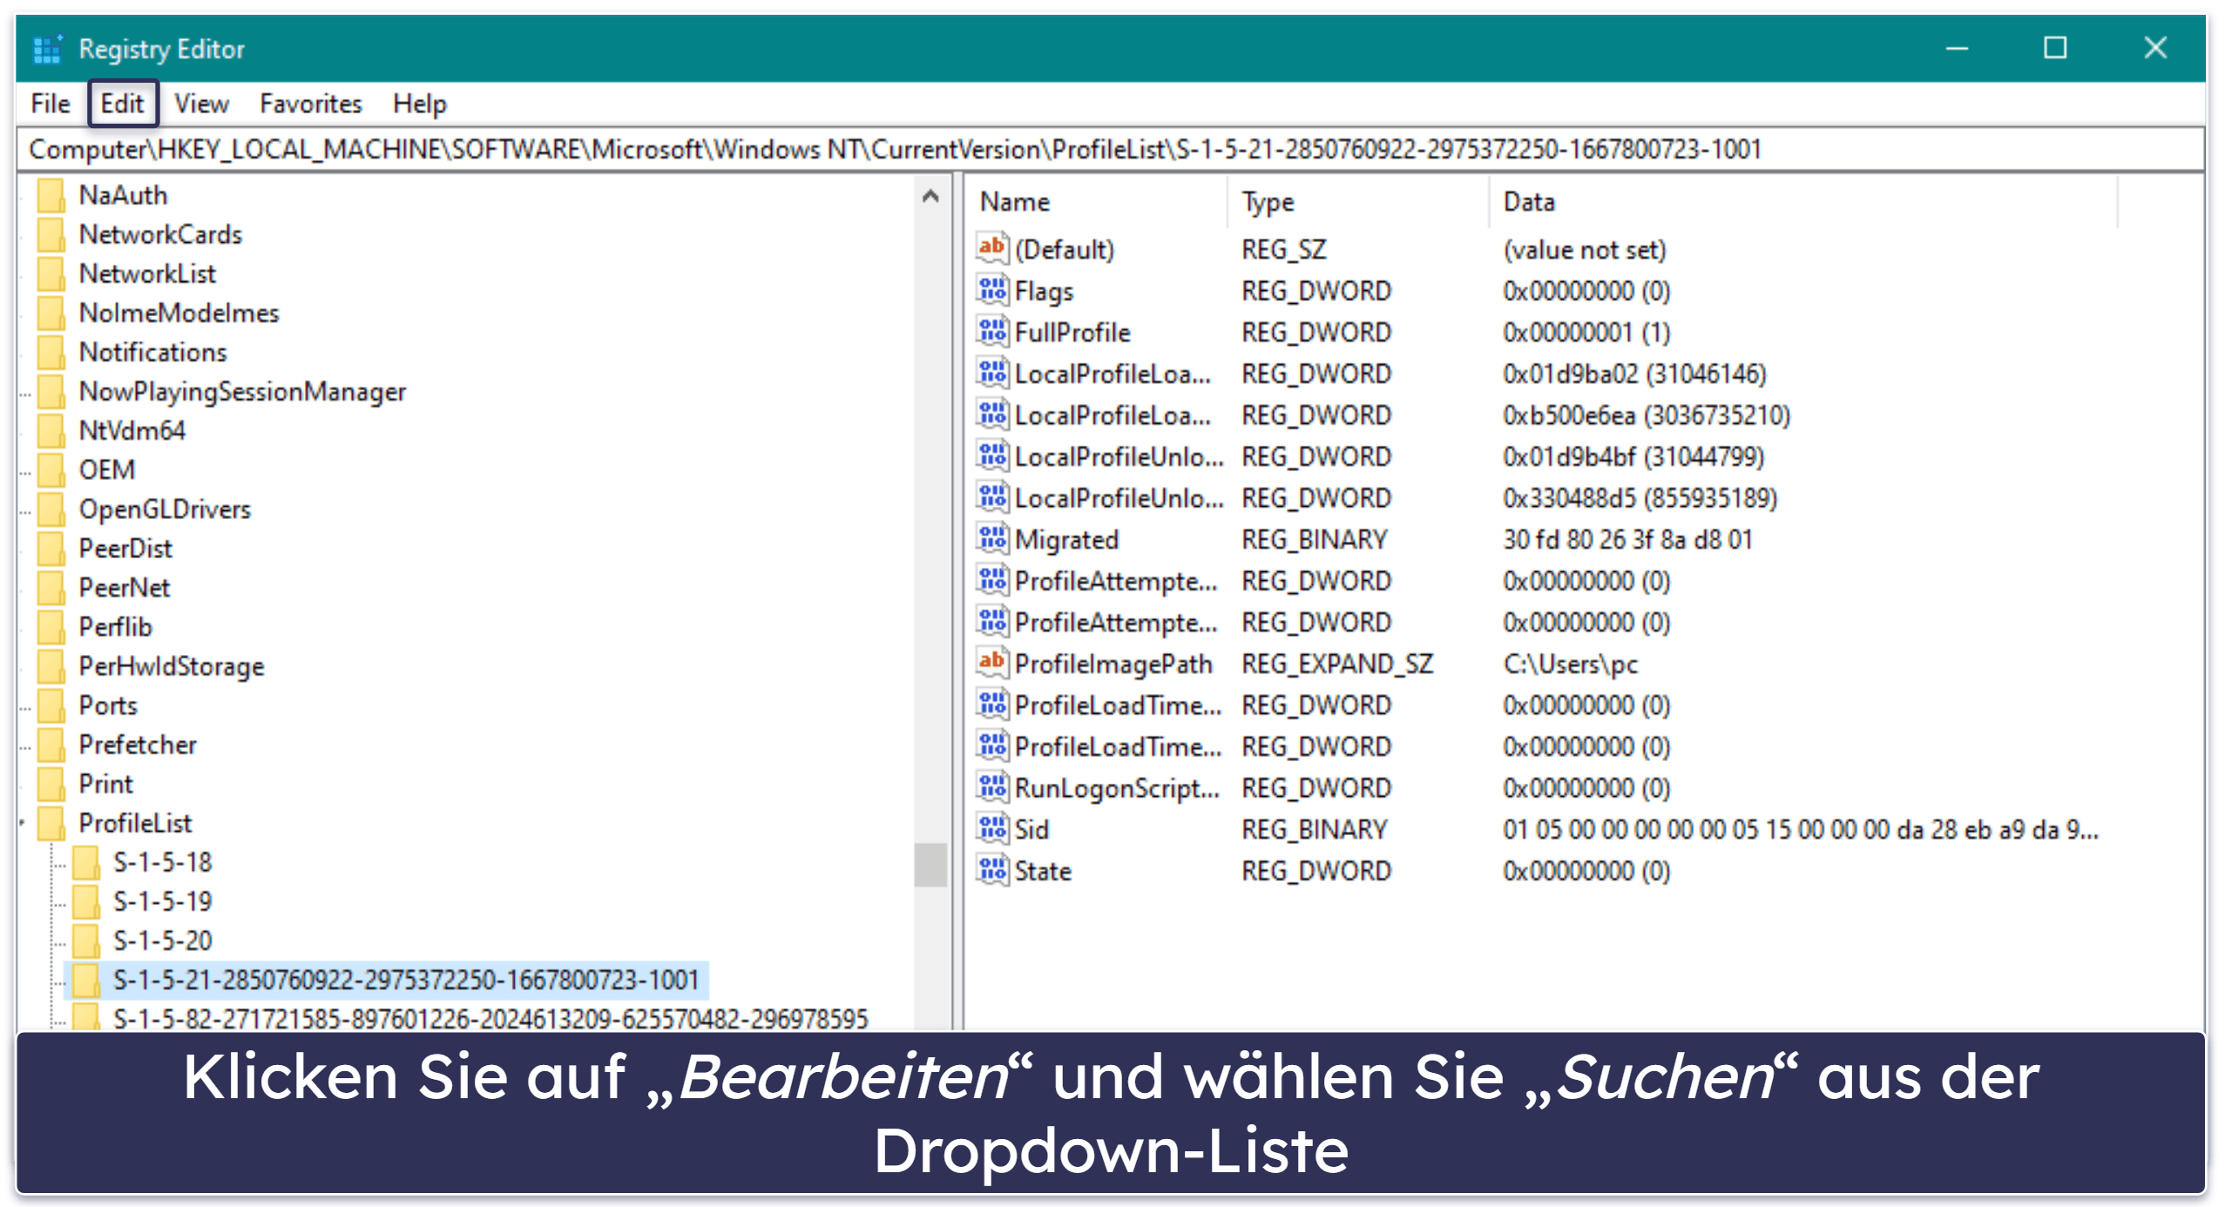Click the registry path address bar
This screenshot has width=2225, height=1207.
click(1111, 150)
